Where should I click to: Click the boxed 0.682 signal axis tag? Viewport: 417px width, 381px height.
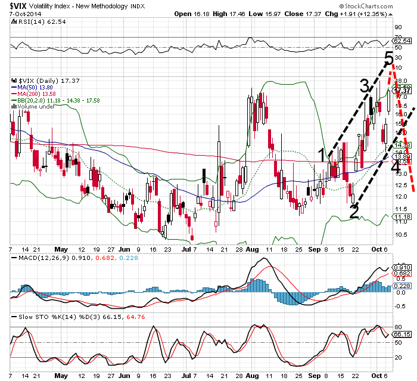402,274
